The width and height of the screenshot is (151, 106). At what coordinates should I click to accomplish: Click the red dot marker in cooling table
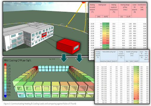point(134,99)
